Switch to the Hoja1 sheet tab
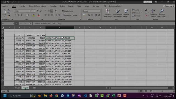Screen dimensions: 176x99 click(17, 88)
